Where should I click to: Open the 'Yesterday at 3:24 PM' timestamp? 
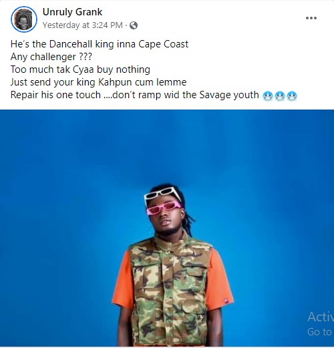83,25
